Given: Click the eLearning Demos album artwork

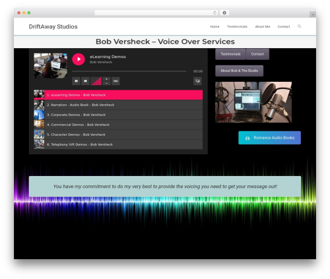Looking at the screenshot, I should point(51,65).
